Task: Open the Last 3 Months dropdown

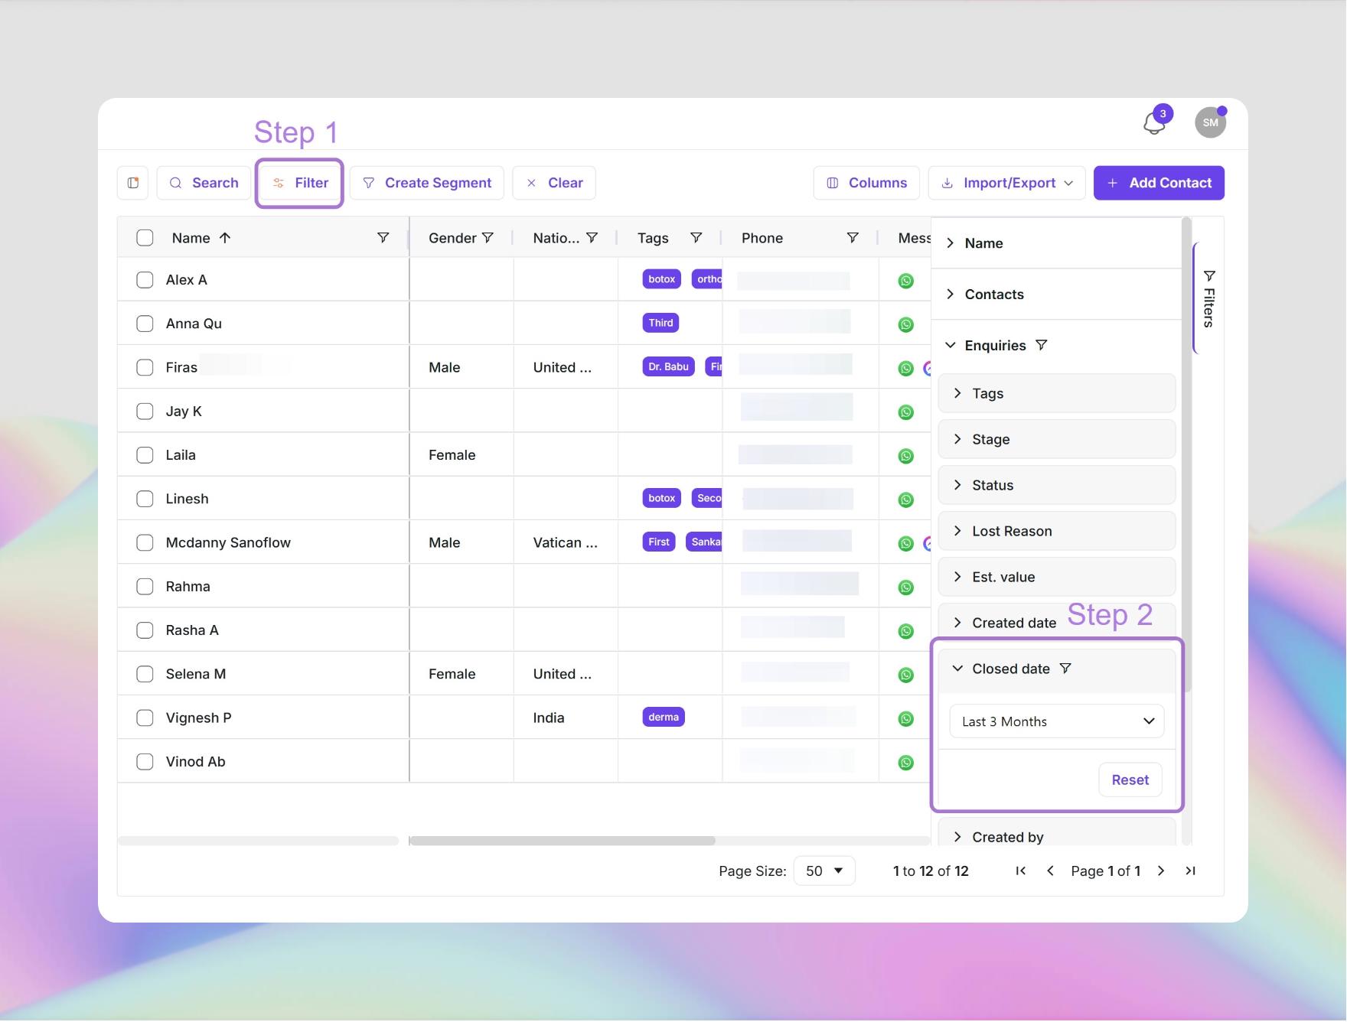Action: 1056,722
